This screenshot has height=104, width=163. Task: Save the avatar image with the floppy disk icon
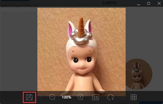point(29,97)
